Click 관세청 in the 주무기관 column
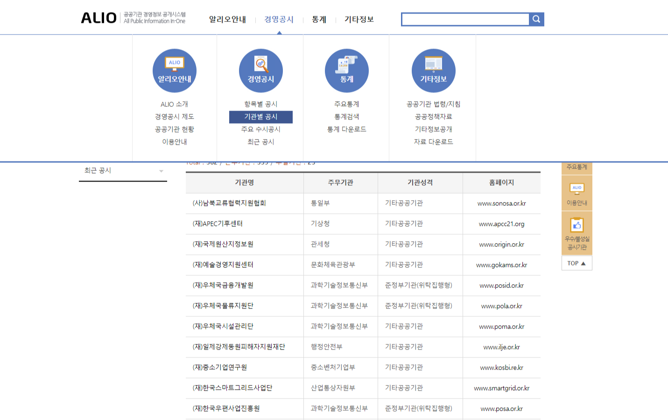This screenshot has height=420, width=668. pos(320,245)
